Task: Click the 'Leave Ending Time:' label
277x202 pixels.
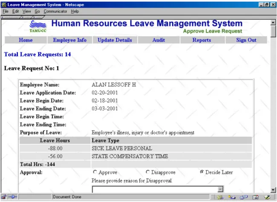Action: pyautogui.click(x=43, y=125)
